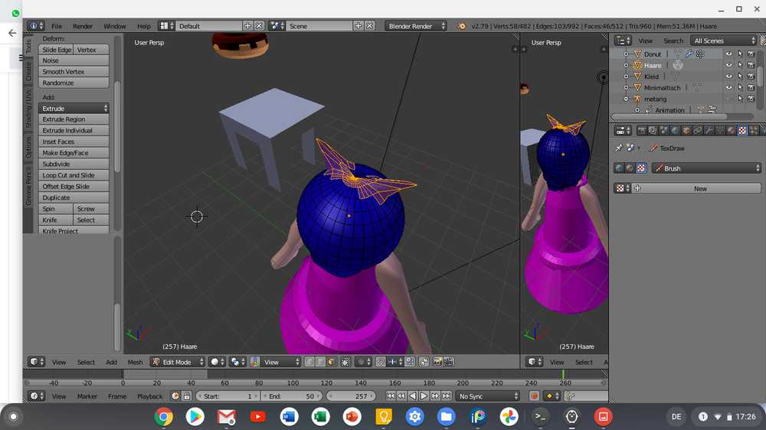The width and height of the screenshot is (766, 430).
Task: Click the auto keyframe record button
Action: (535, 396)
